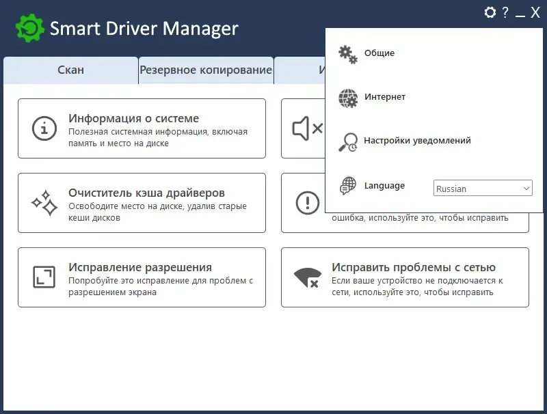Click the Language globe icon
Screen dimensions: 547x414
[348, 184]
